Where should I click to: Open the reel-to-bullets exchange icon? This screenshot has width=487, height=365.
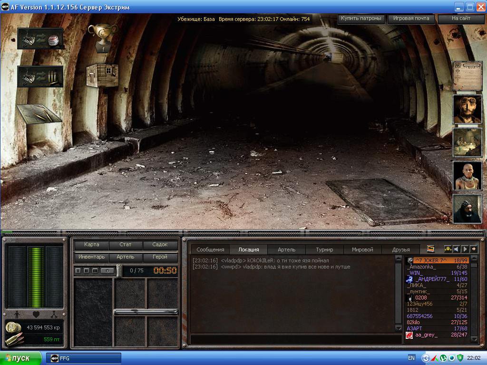[x=40, y=77]
